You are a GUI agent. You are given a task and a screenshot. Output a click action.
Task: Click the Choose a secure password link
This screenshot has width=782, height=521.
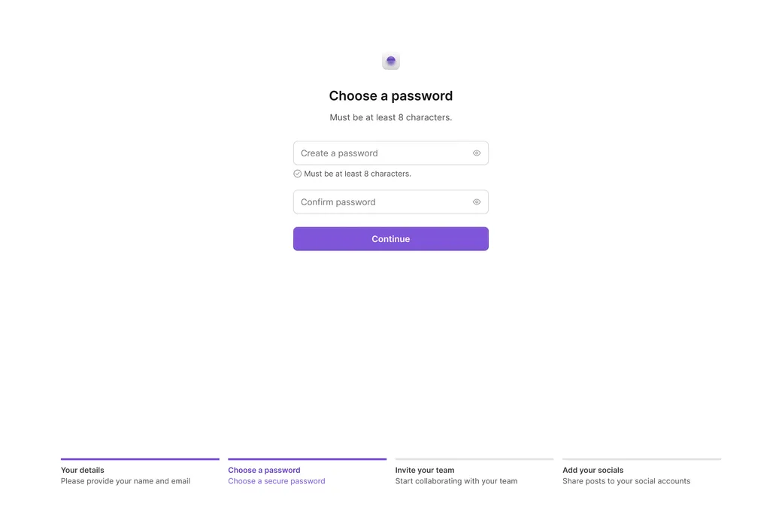[277, 480]
